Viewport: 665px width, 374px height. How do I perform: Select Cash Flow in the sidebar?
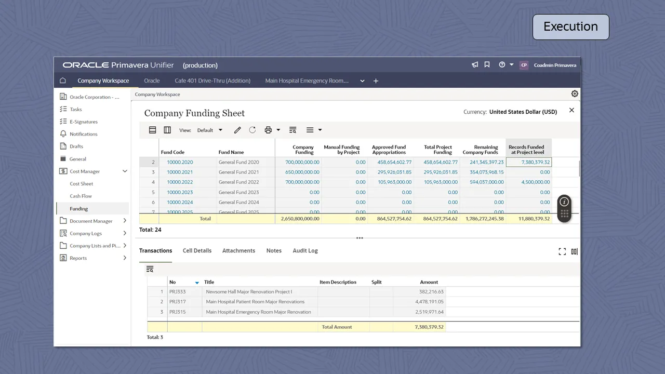pos(81,196)
